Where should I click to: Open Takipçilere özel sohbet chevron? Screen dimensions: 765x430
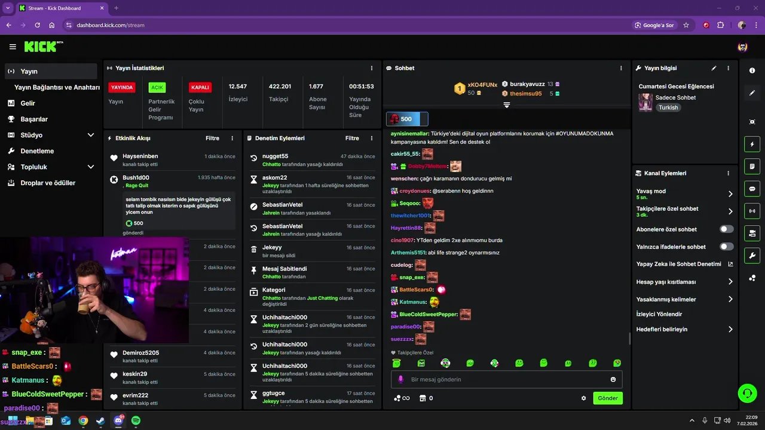pos(730,211)
